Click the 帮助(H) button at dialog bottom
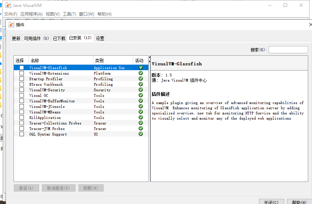The width and height of the screenshot is (312, 204). click(299, 202)
